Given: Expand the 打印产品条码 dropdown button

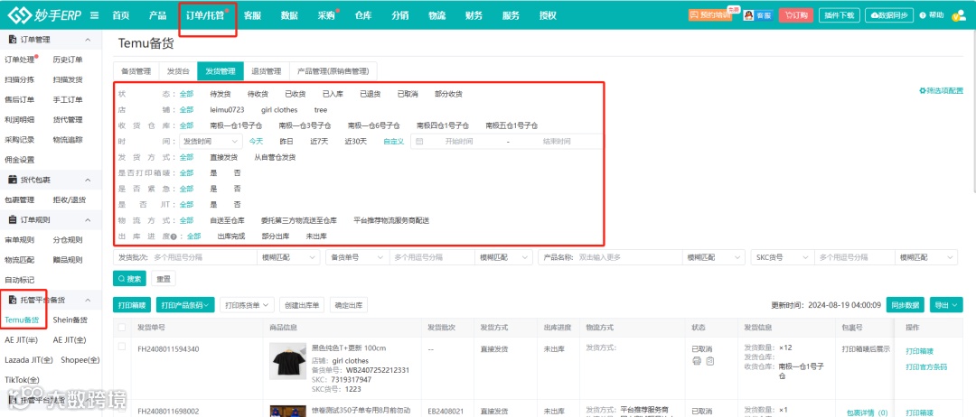Looking at the screenshot, I should point(185,304).
